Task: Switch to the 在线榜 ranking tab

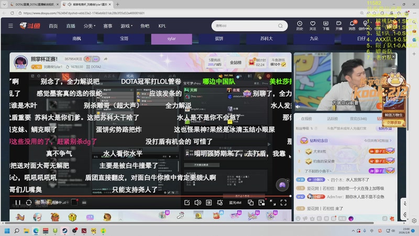Action: coord(306,119)
